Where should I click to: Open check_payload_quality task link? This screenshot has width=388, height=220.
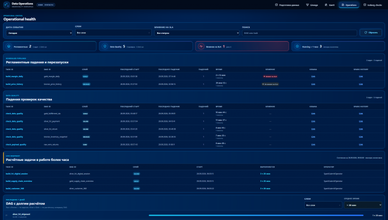pyautogui.click(x=16, y=145)
